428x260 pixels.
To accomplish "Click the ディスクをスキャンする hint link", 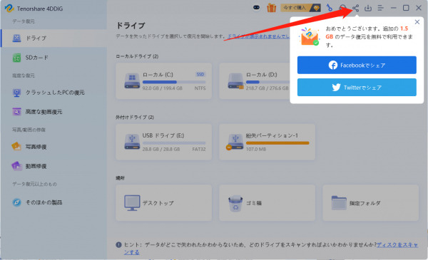I will (x=397, y=244).
